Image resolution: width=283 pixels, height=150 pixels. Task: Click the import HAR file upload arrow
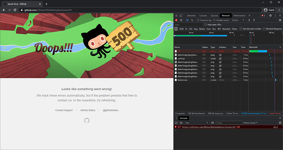coord(249,20)
